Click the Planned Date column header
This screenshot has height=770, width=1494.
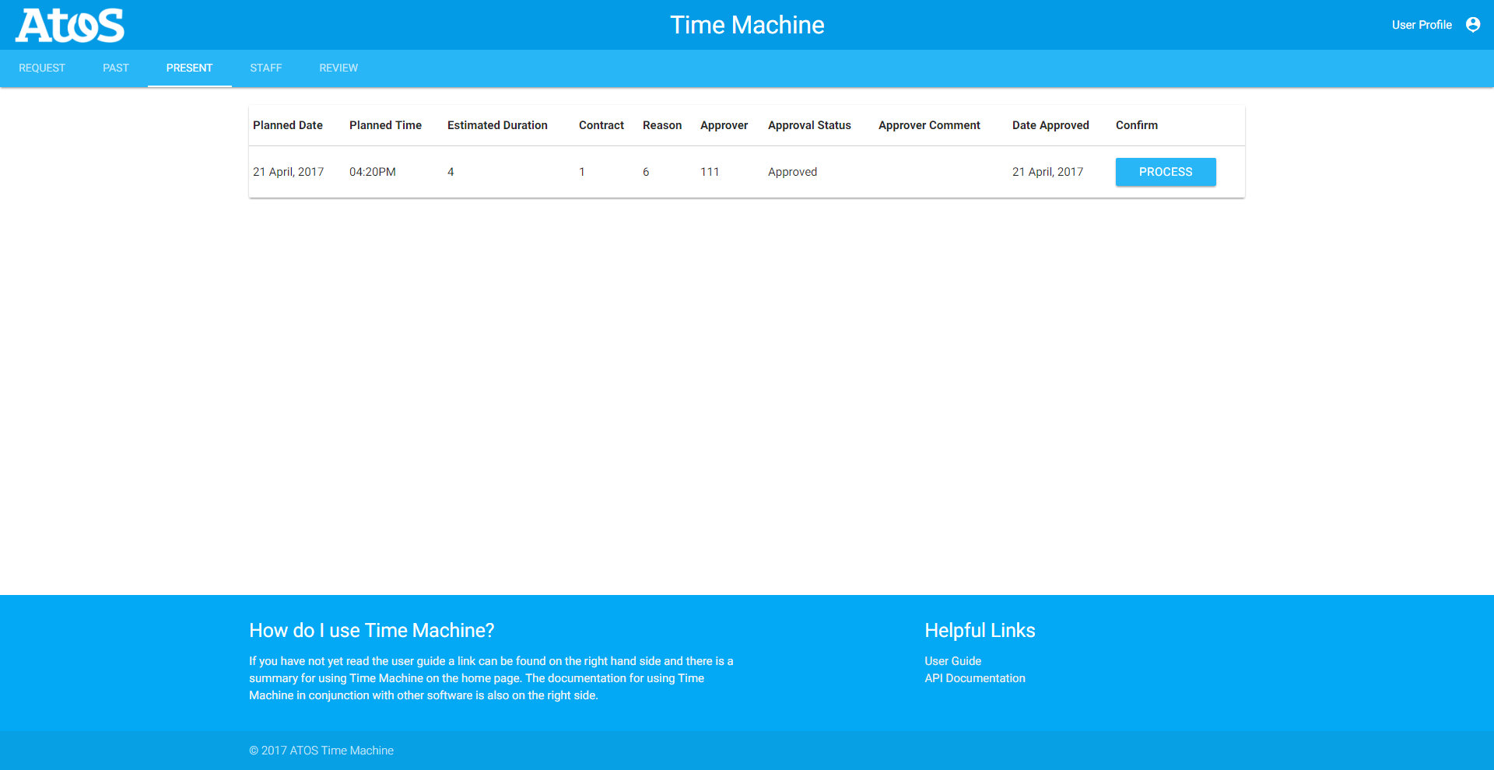click(x=288, y=125)
